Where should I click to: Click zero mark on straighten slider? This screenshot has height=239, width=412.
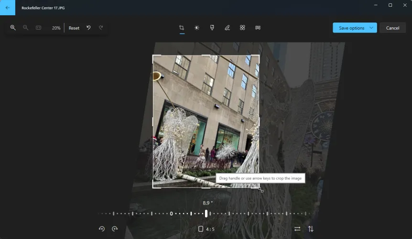pyautogui.click(x=171, y=214)
